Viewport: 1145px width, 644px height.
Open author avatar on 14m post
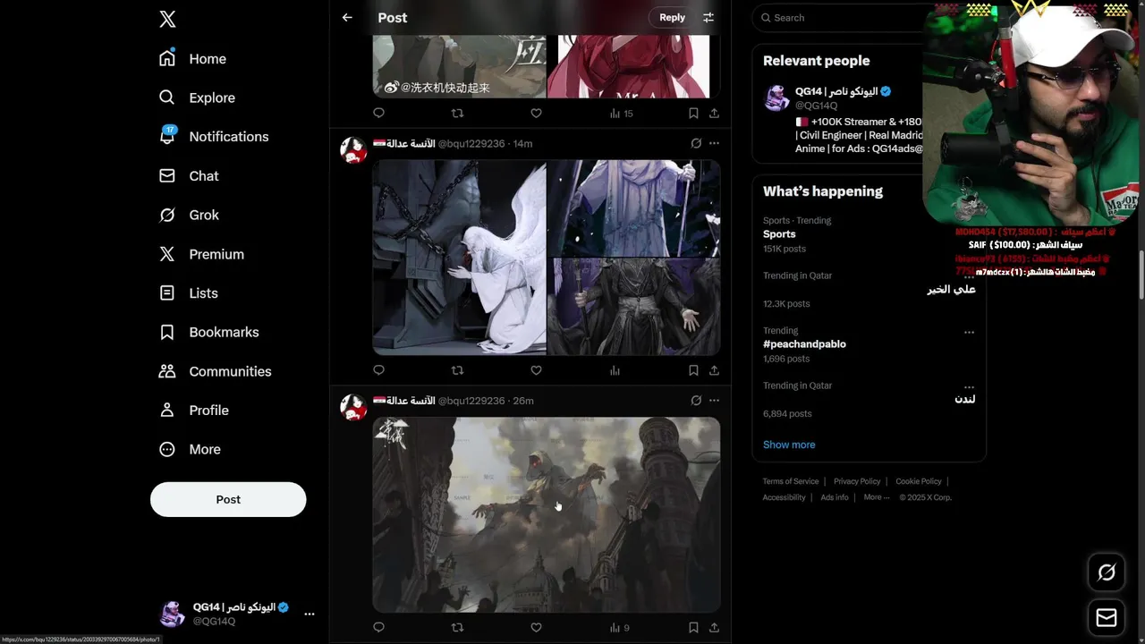click(x=353, y=150)
